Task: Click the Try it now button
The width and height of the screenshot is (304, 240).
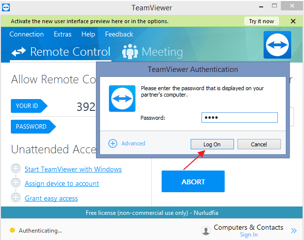Action: coord(261,21)
